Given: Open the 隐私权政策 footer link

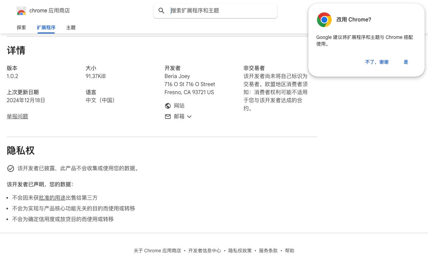Looking at the screenshot, I should (x=240, y=251).
